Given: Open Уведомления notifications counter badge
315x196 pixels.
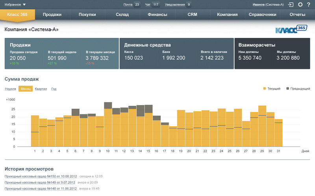Looking at the screenshot, I should [189, 5].
